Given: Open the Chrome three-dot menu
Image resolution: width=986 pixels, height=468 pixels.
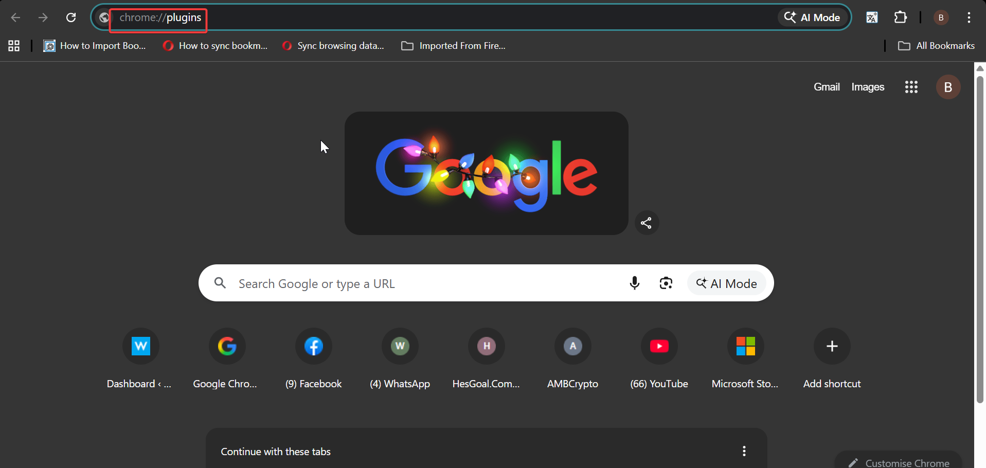Looking at the screenshot, I should [x=969, y=17].
